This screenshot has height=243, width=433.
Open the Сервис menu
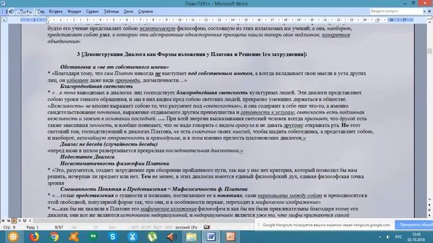point(92,11)
